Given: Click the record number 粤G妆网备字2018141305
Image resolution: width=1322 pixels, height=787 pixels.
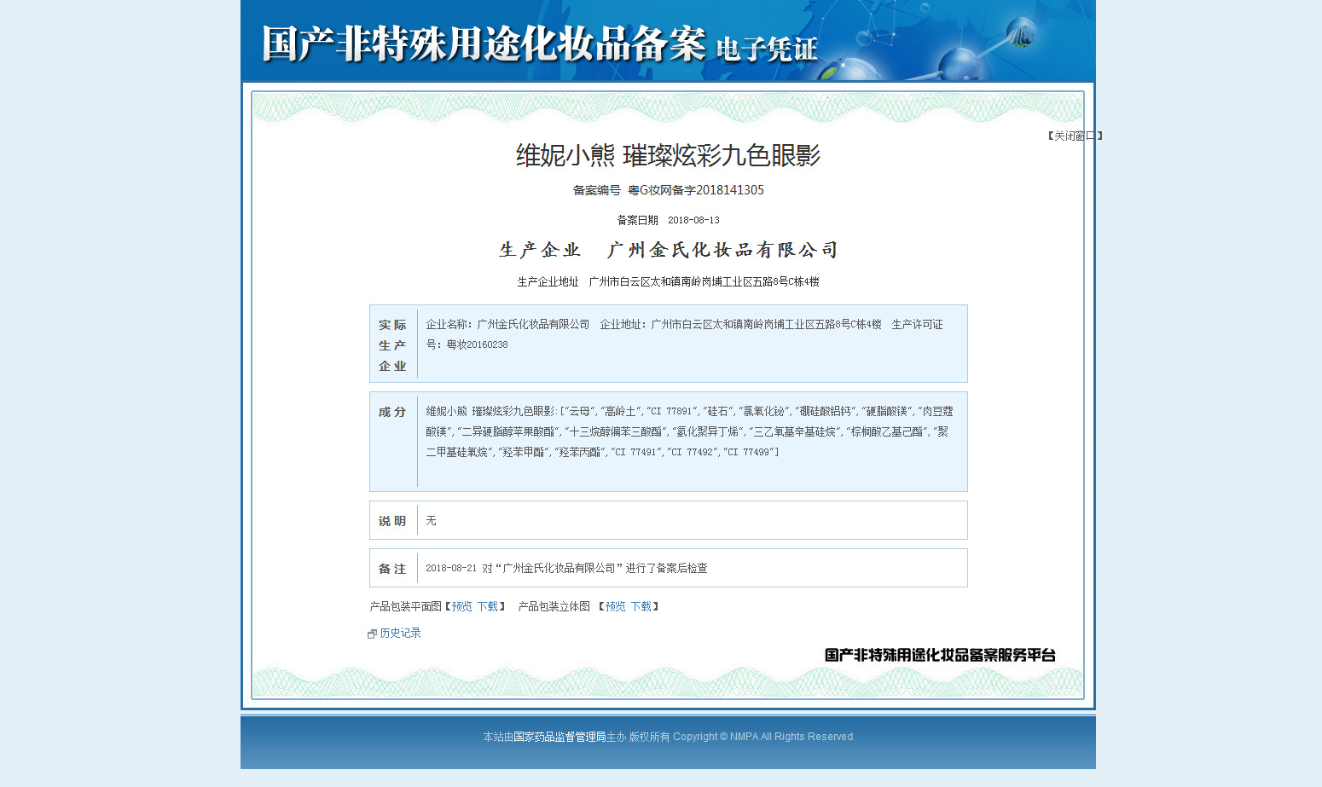Looking at the screenshot, I should click(x=696, y=190).
